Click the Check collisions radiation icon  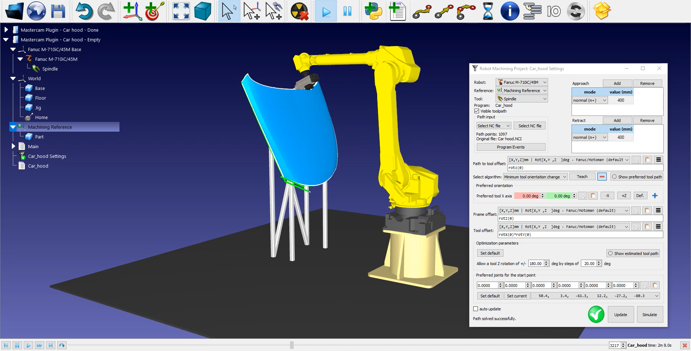(299, 11)
